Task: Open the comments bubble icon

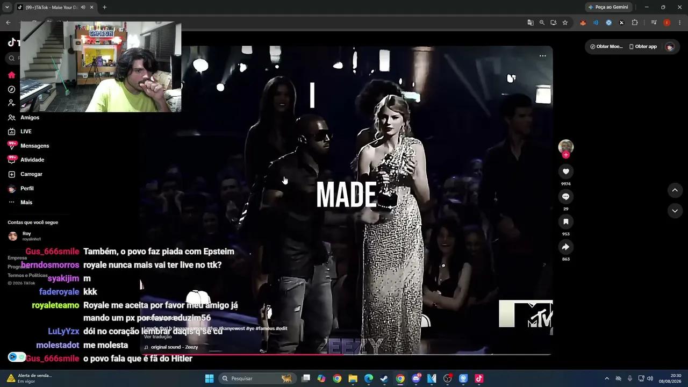Action: [x=565, y=197]
